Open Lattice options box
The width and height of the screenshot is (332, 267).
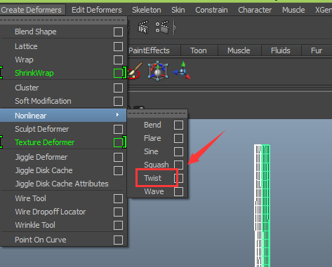pos(118,46)
